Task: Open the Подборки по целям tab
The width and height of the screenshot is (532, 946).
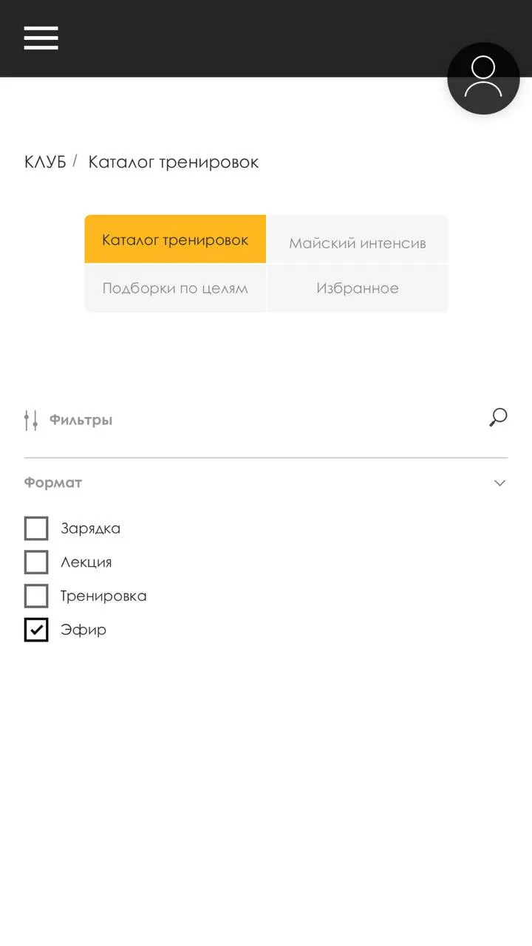Action: pyautogui.click(x=175, y=288)
